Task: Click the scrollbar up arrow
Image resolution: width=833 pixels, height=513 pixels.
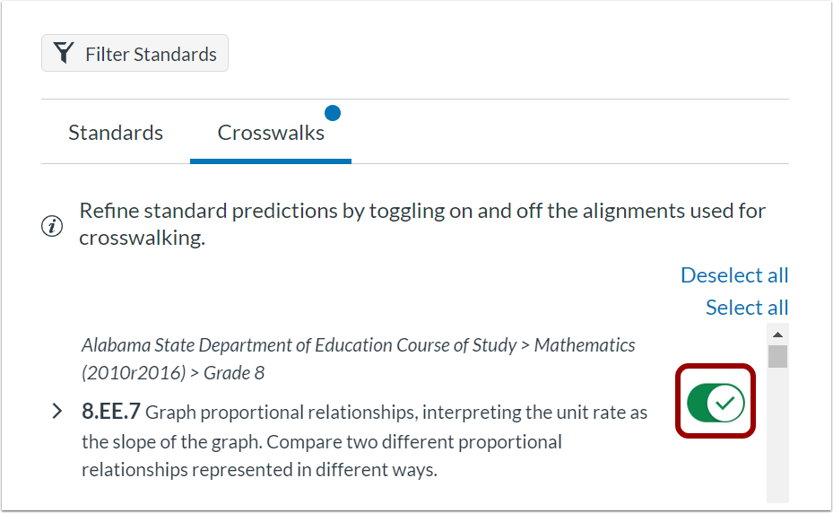Action: pyautogui.click(x=777, y=335)
